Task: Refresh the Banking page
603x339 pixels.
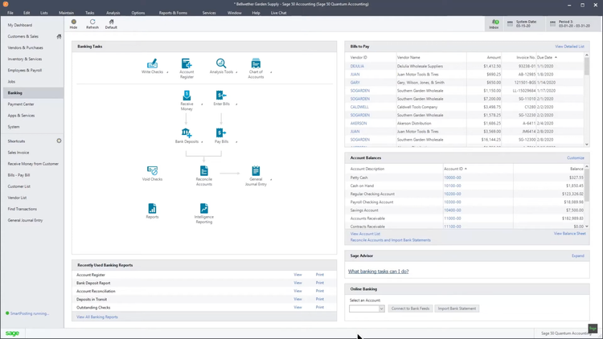Action: [92, 24]
